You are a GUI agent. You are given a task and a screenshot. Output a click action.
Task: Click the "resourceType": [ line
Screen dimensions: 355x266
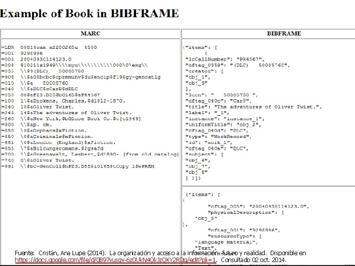coord(235,236)
